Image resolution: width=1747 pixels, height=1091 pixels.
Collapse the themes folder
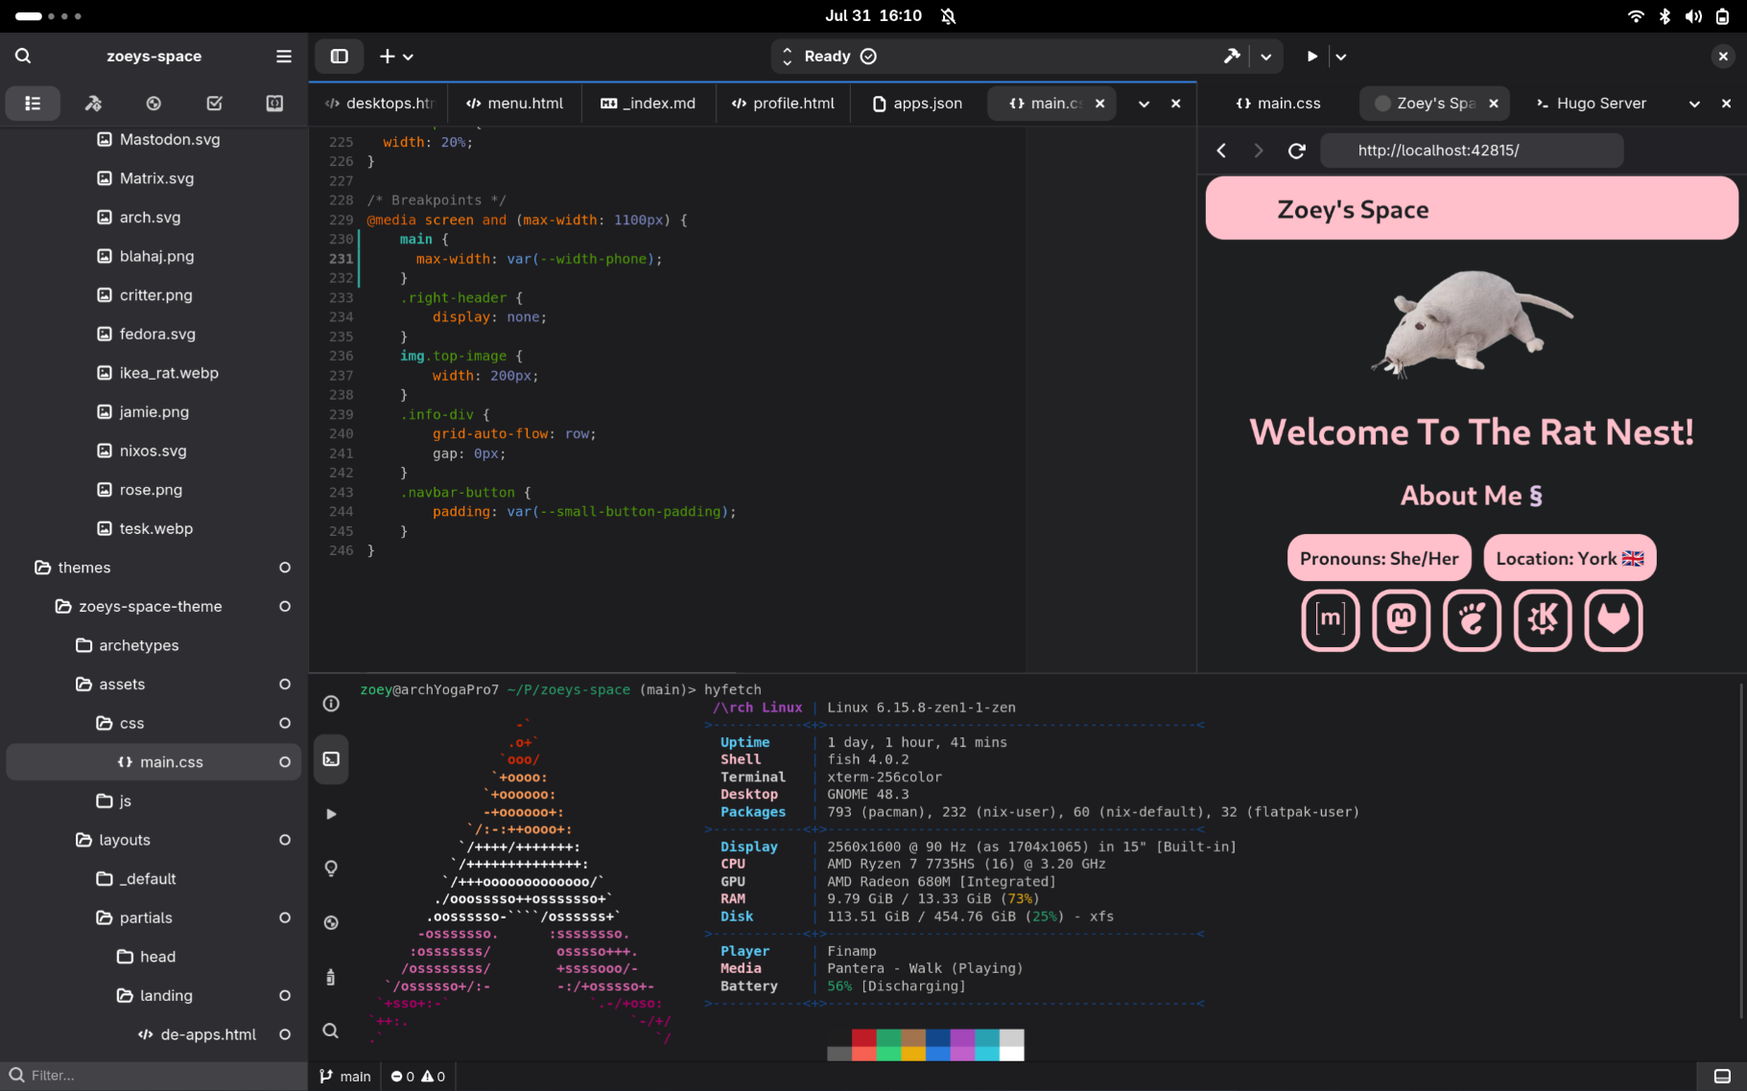click(x=83, y=568)
